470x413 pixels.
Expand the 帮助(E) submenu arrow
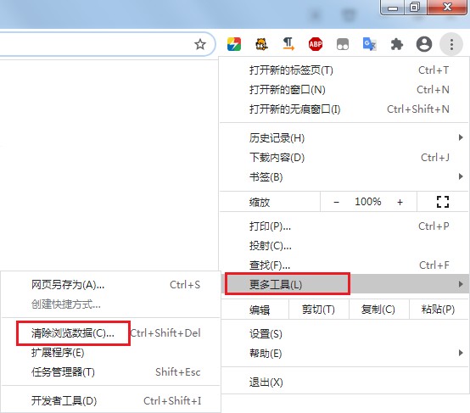click(x=461, y=353)
